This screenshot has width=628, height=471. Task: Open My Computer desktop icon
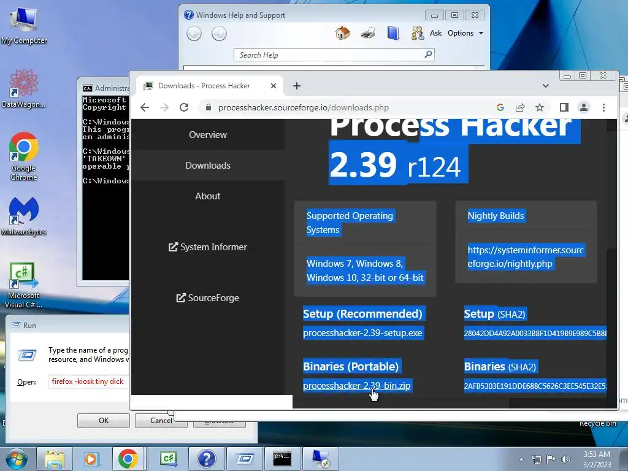point(24,25)
